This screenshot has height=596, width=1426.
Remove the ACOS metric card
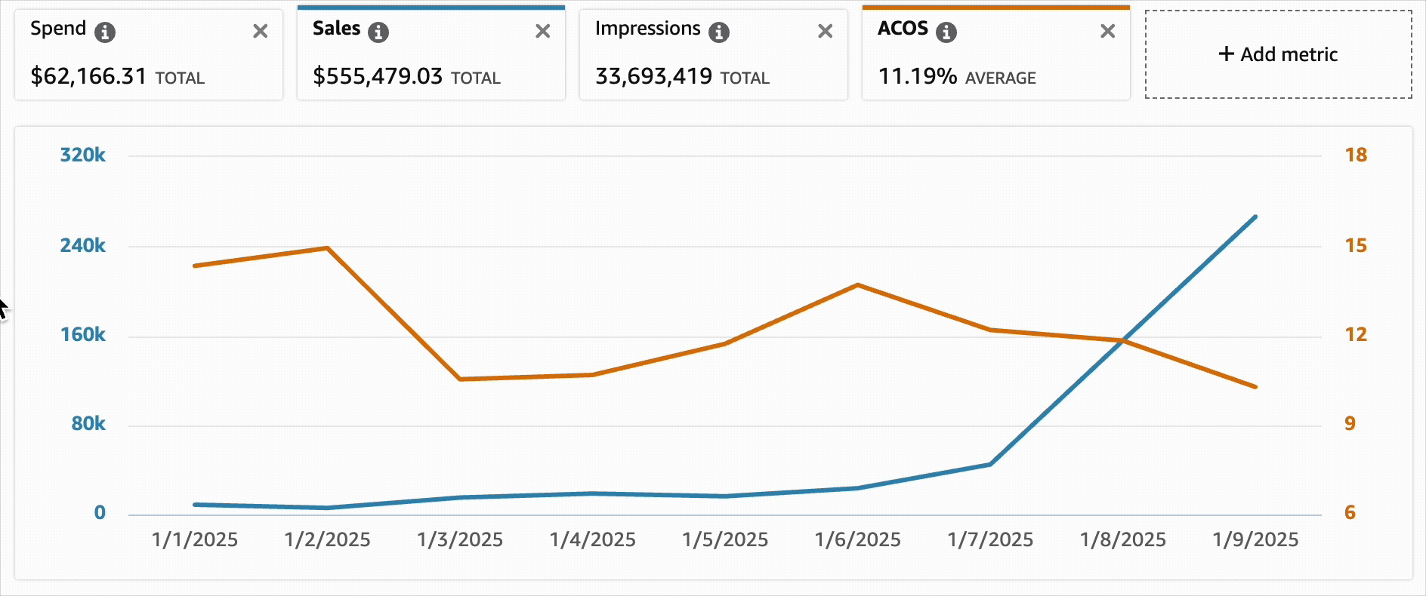[x=1107, y=32]
